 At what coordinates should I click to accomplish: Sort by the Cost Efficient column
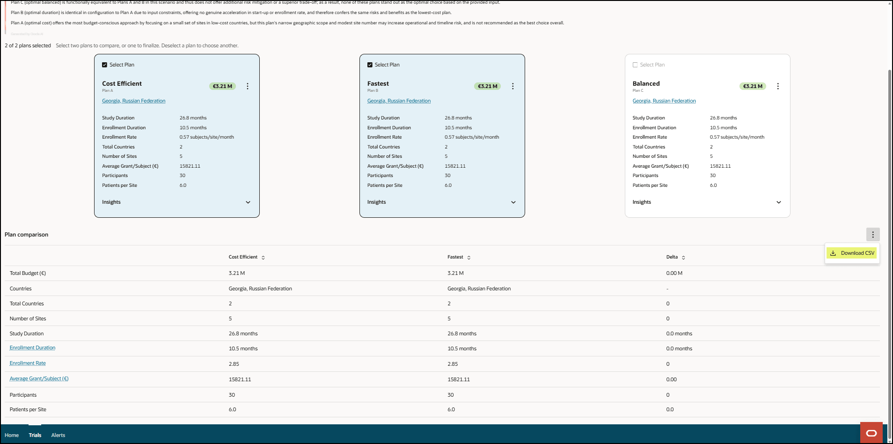[263, 258]
